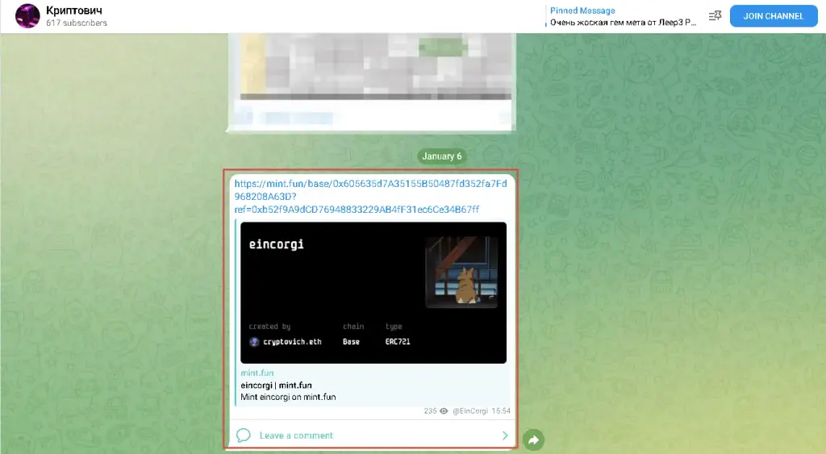This screenshot has height=454, width=826.
Task: Click the 15:54 message timestamp
Action: [x=501, y=410]
